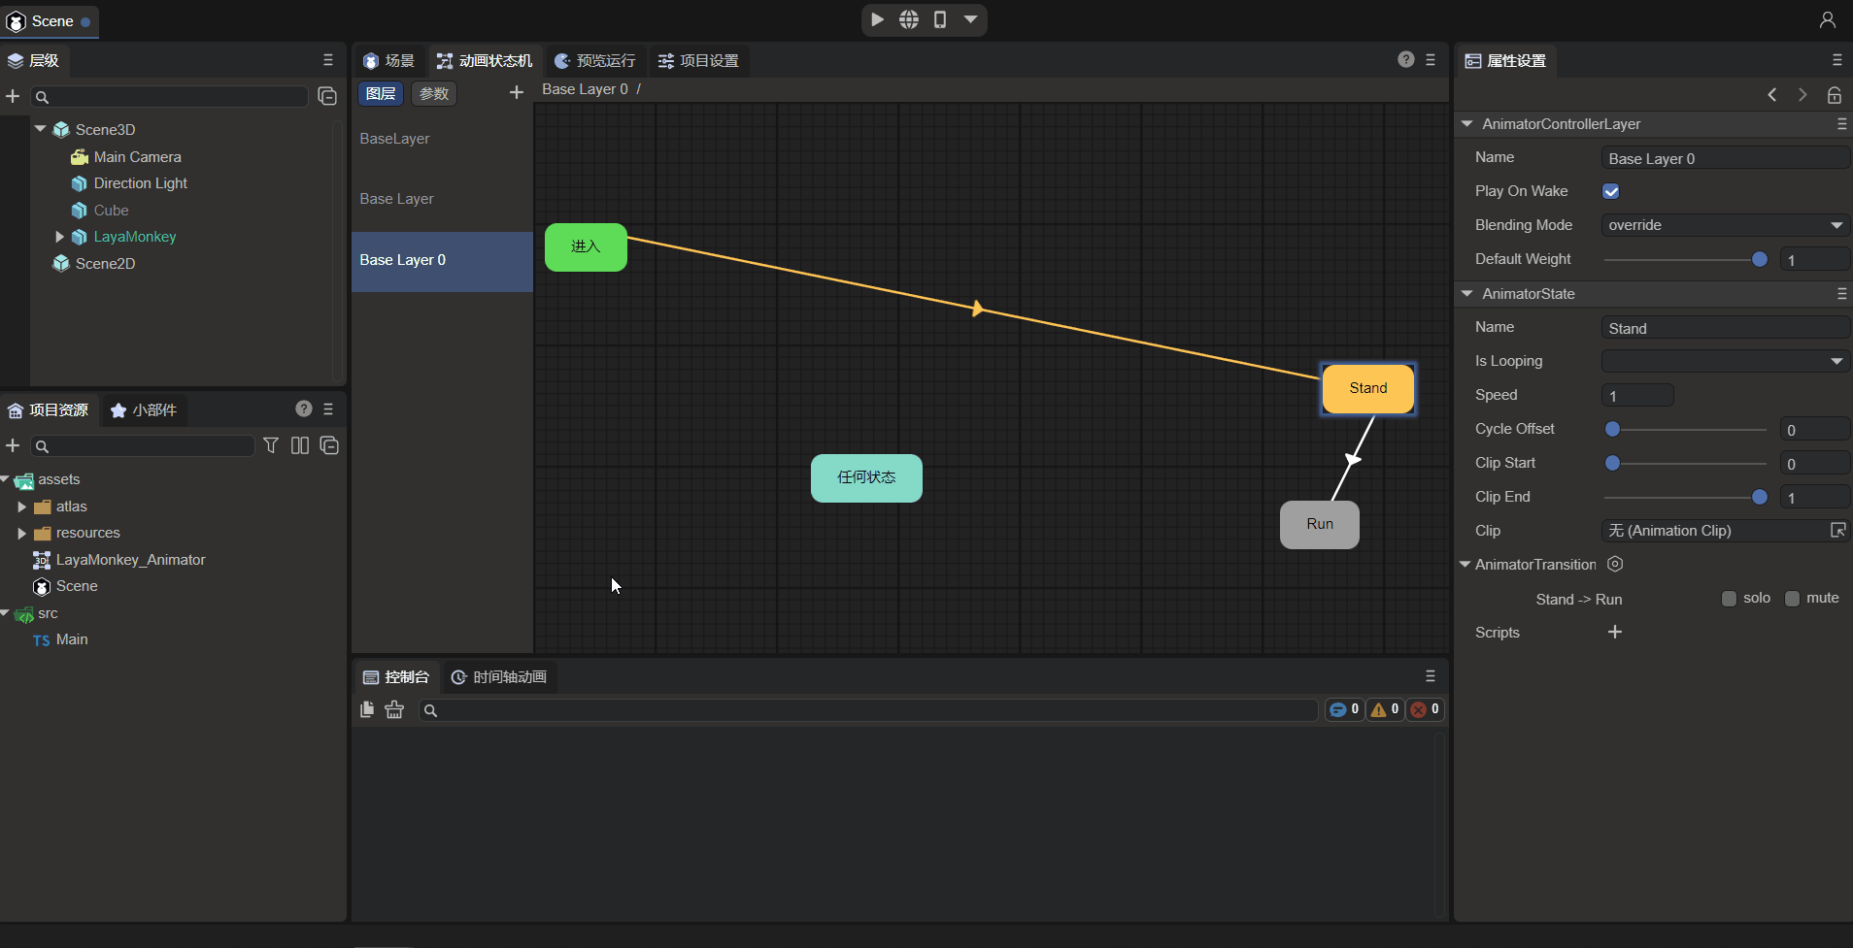Screen dimensions: 1853x948
Task: Click the Clip field picker icon
Action: tap(1837, 530)
